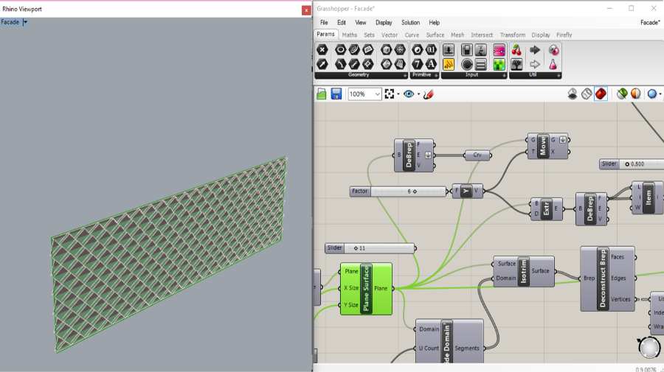
Task: Open the Facade* document name switcher
Action: (x=650, y=22)
